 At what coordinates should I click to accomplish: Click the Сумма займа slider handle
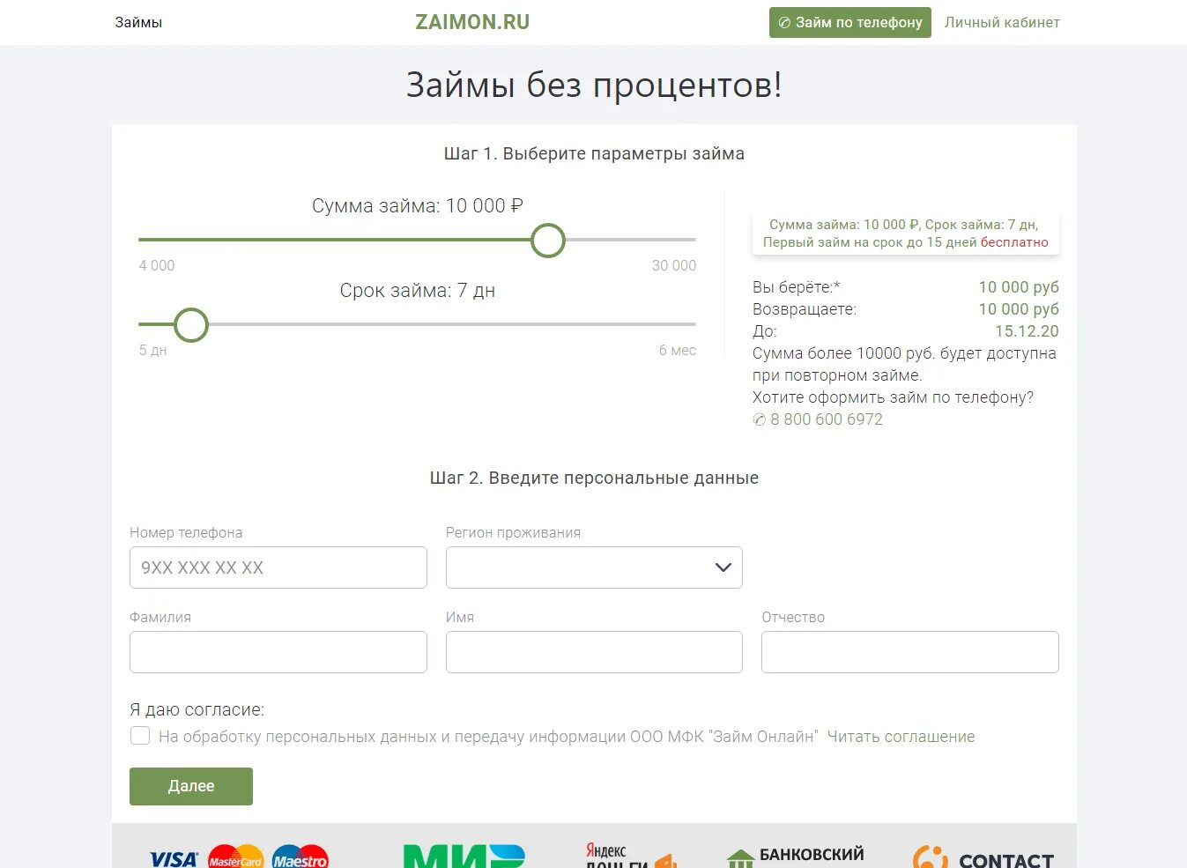point(548,240)
